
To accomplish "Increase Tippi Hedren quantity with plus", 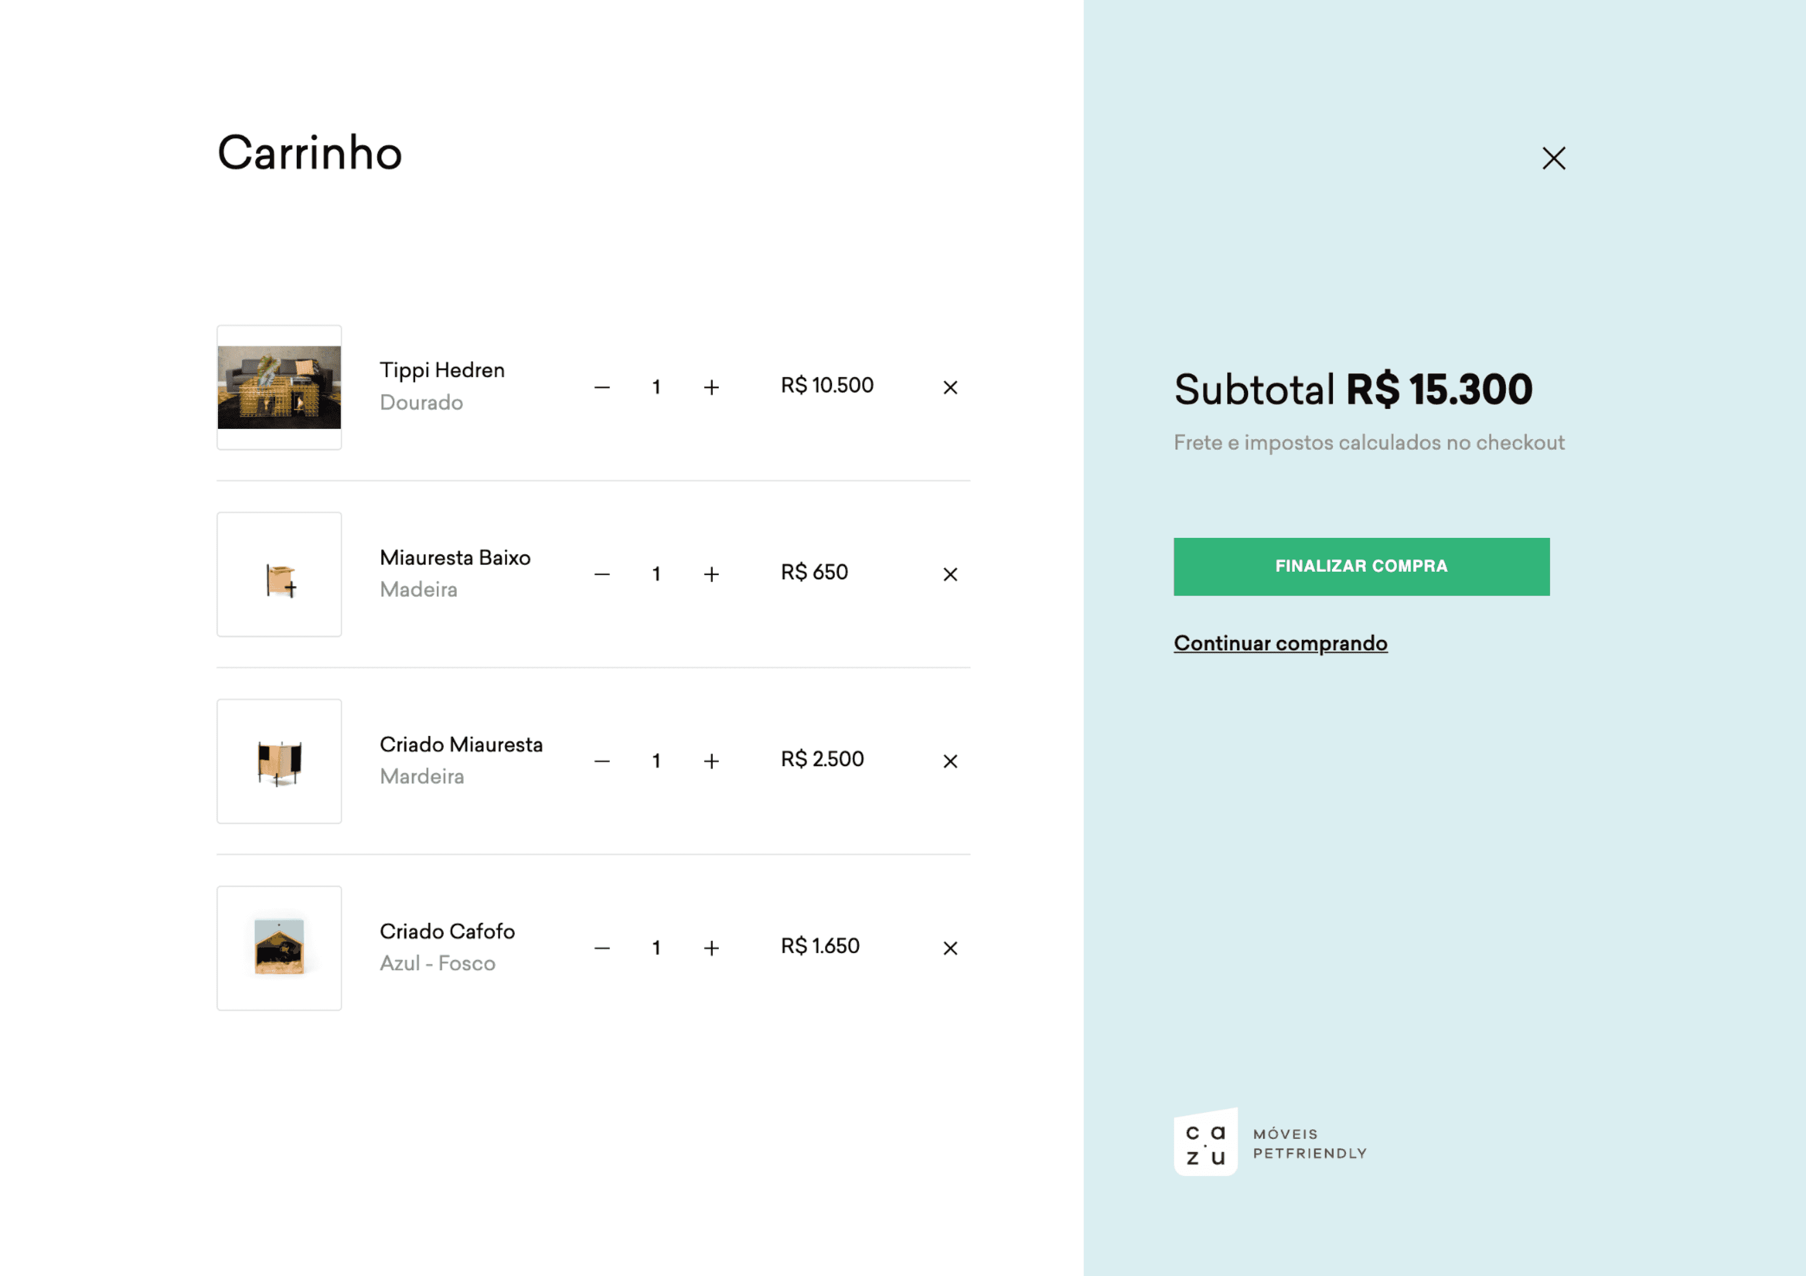I will click(x=711, y=387).
